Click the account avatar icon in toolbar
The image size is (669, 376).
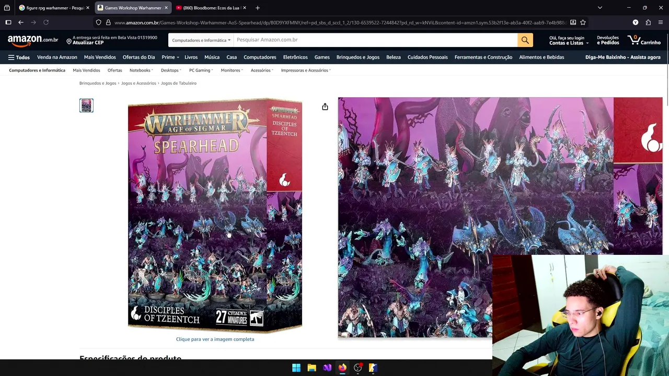tap(636, 22)
